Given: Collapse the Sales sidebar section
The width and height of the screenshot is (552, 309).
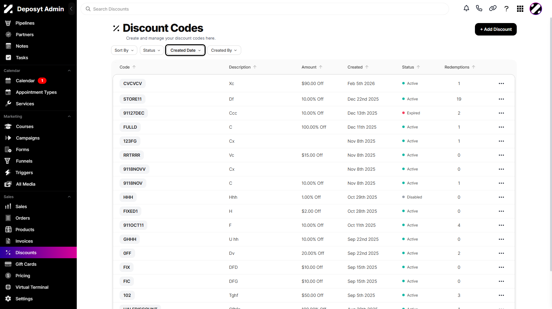Looking at the screenshot, I should click(x=69, y=197).
